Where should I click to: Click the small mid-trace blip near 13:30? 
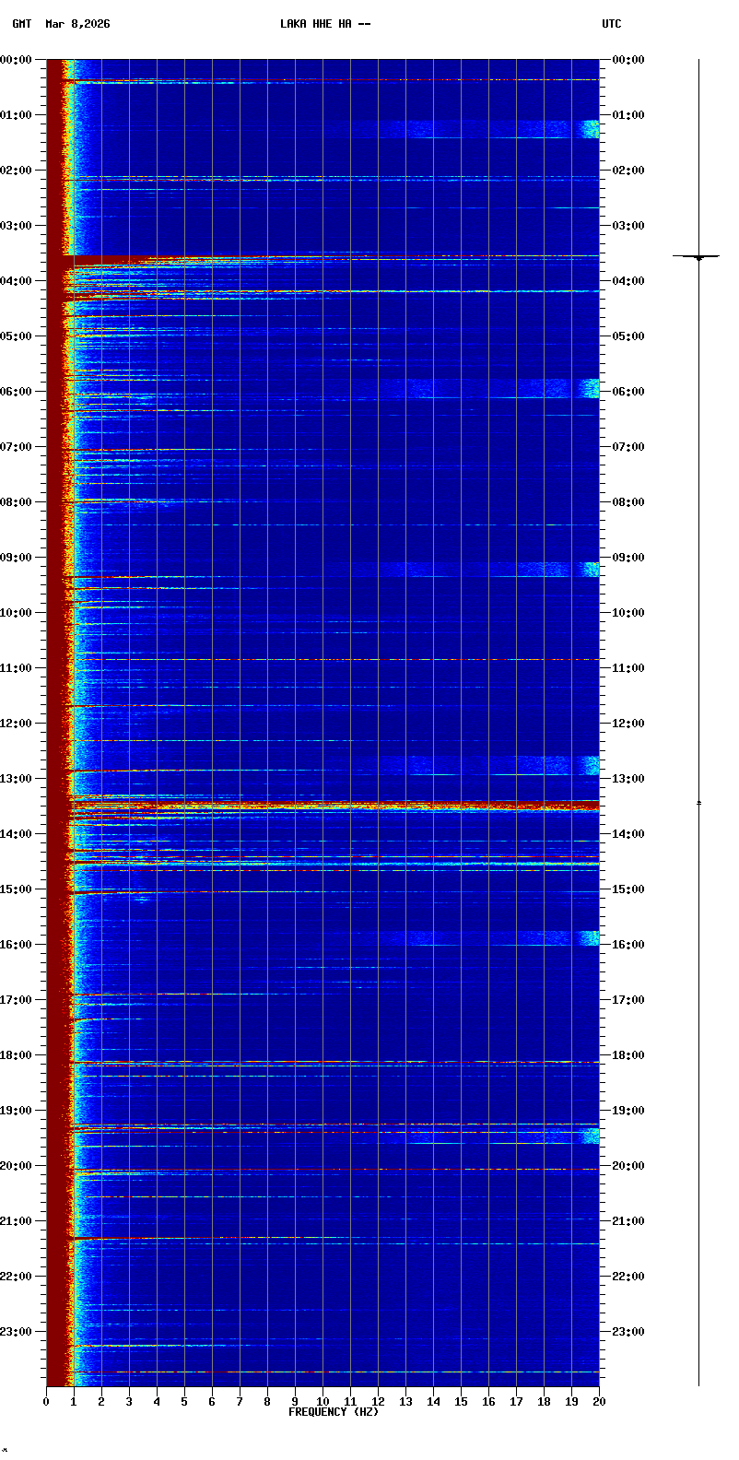pyautogui.click(x=698, y=804)
